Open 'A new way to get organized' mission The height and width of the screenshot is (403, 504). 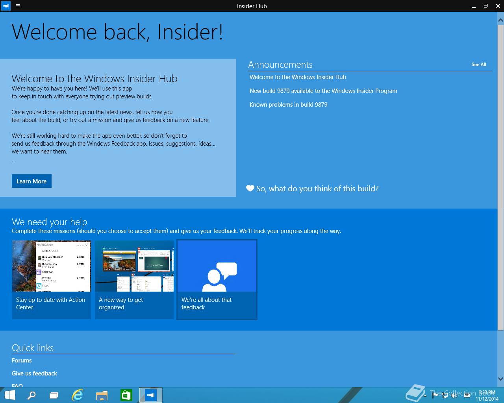tap(134, 280)
